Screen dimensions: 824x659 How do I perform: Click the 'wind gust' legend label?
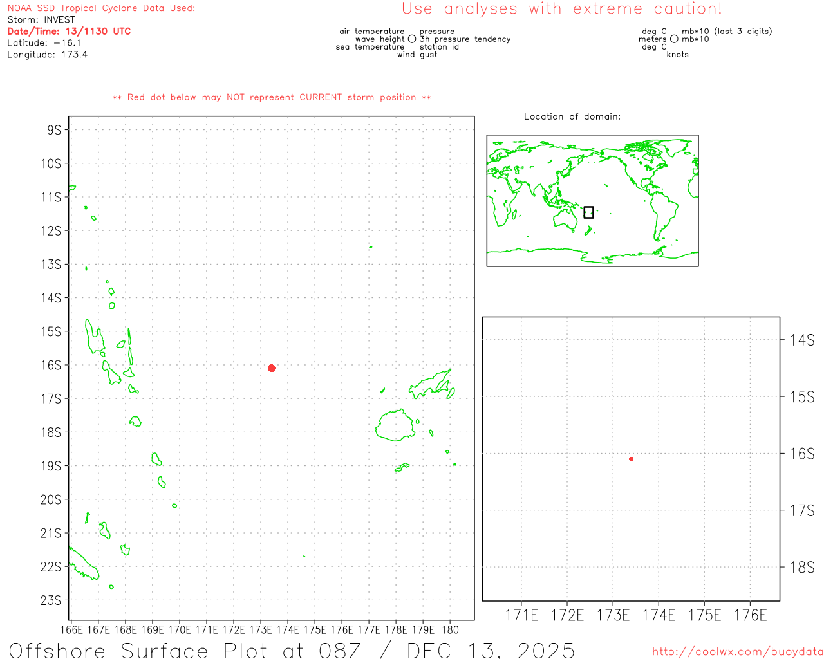point(417,55)
